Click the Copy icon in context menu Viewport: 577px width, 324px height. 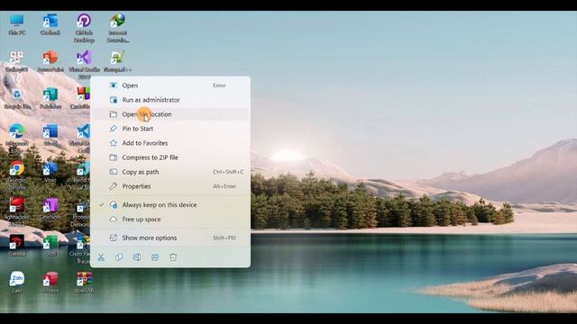click(x=119, y=257)
